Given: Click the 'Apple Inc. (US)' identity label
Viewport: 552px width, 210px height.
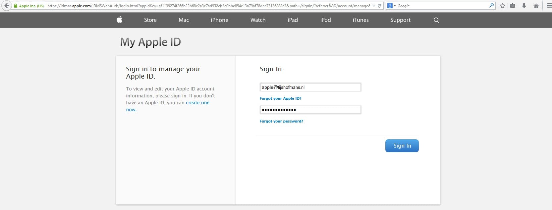Looking at the screenshot, I should point(31,6).
